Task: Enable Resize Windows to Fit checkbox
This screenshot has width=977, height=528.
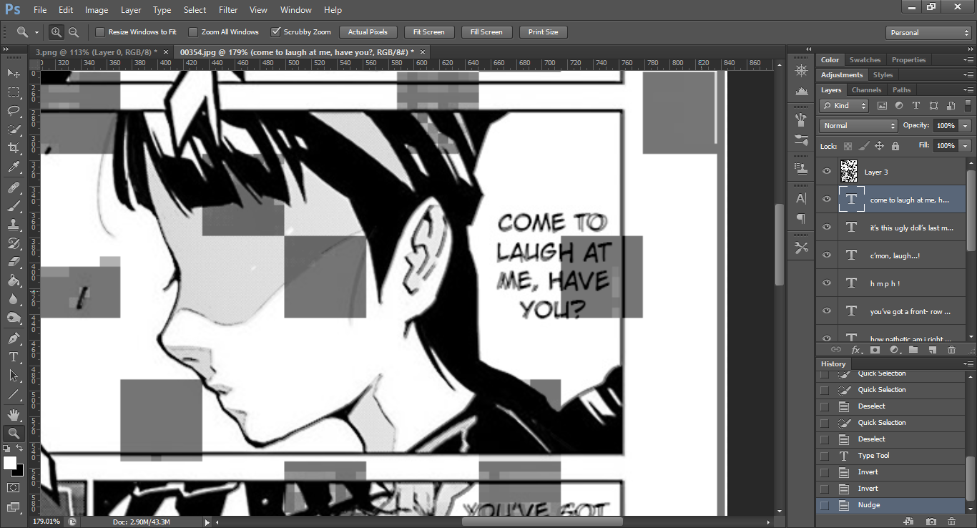Action: tap(100, 32)
